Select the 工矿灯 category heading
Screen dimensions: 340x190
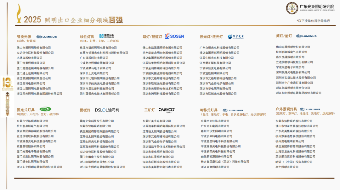point(150,110)
